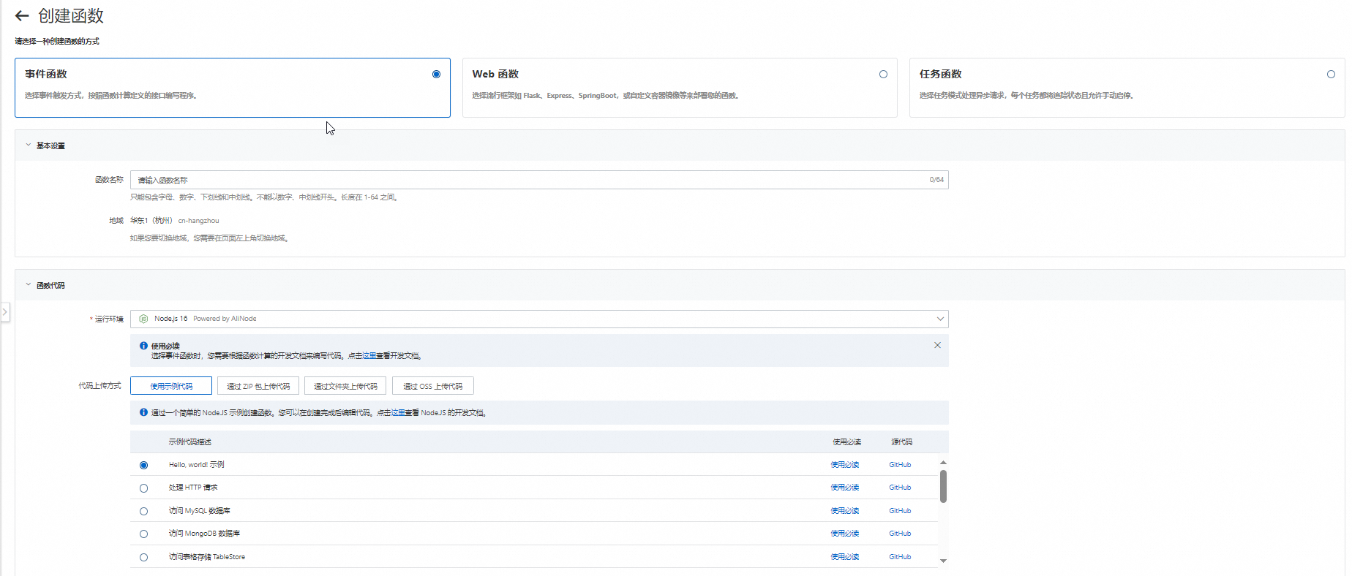Open GitHub link for 访问 MySQL 数据库
Image resolution: width=1352 pixels, height=576 pixels.
pos(900,511)
